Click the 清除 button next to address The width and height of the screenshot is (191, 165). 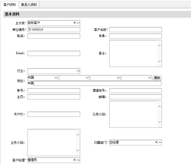[157, 78]
